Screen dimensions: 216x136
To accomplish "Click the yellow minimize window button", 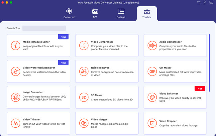I will (x=7, y=2).
